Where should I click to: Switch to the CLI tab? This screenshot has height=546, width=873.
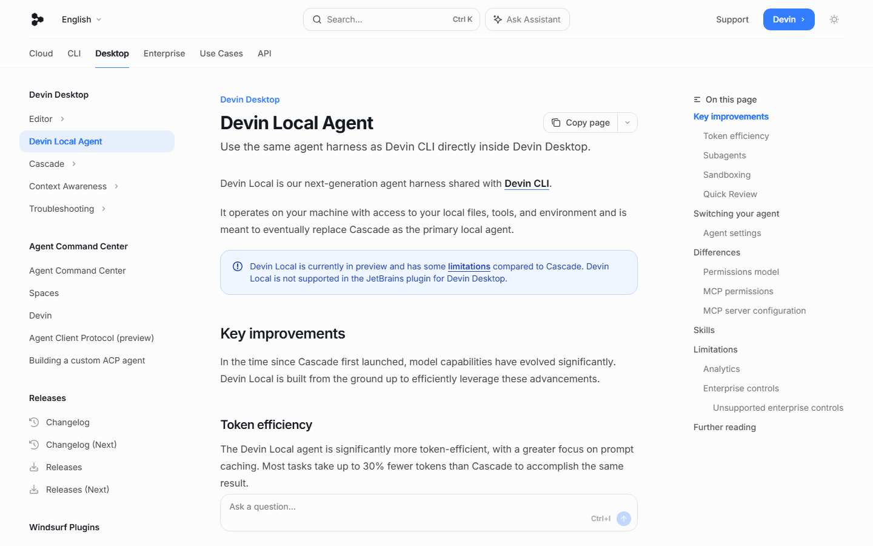point(74,53)
